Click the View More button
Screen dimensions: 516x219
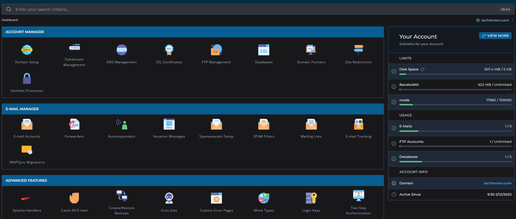click(x=495, y=36)
